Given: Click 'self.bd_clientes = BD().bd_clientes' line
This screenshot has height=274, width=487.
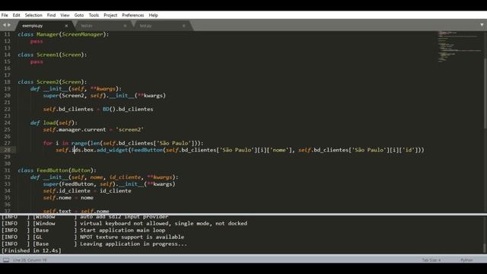Looking at the screenshot, I should point(98,109).
